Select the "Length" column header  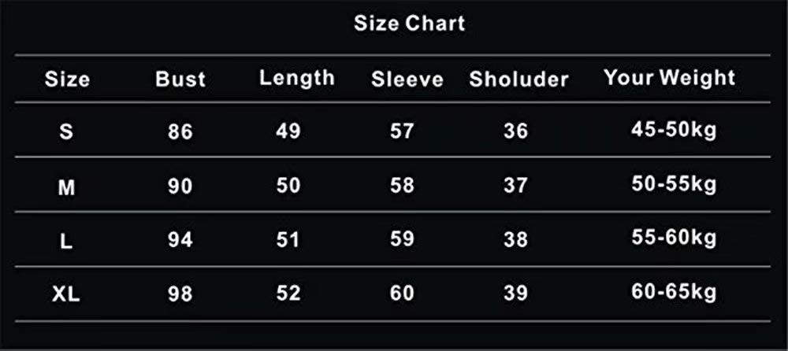pyautogui.click(x=297, y=78)
